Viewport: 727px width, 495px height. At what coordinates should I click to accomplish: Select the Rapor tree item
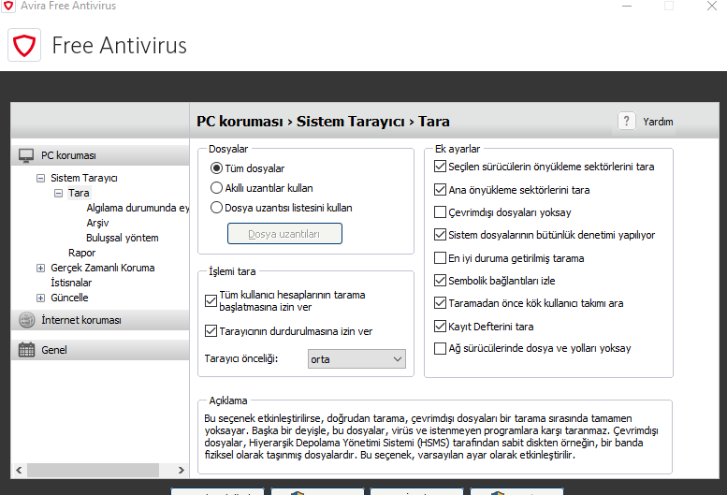[81, 253]
